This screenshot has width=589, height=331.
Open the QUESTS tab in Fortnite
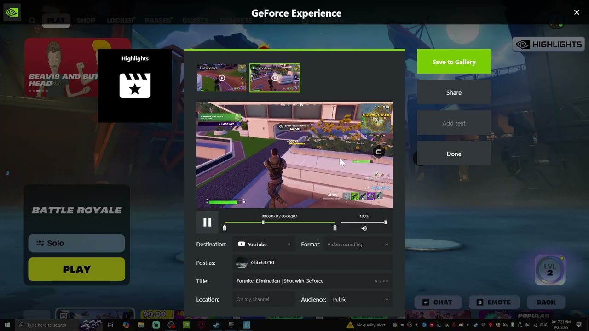coord(196,20)
